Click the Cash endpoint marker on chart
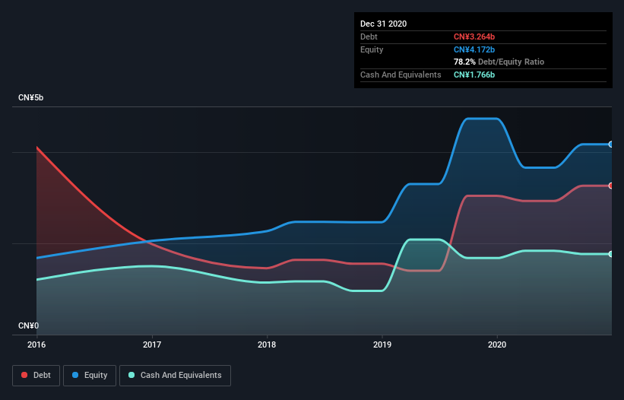 pyautogui.click(x=610, y=254)
